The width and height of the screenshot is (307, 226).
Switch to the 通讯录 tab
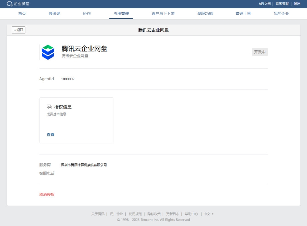(x=55, y=14)
